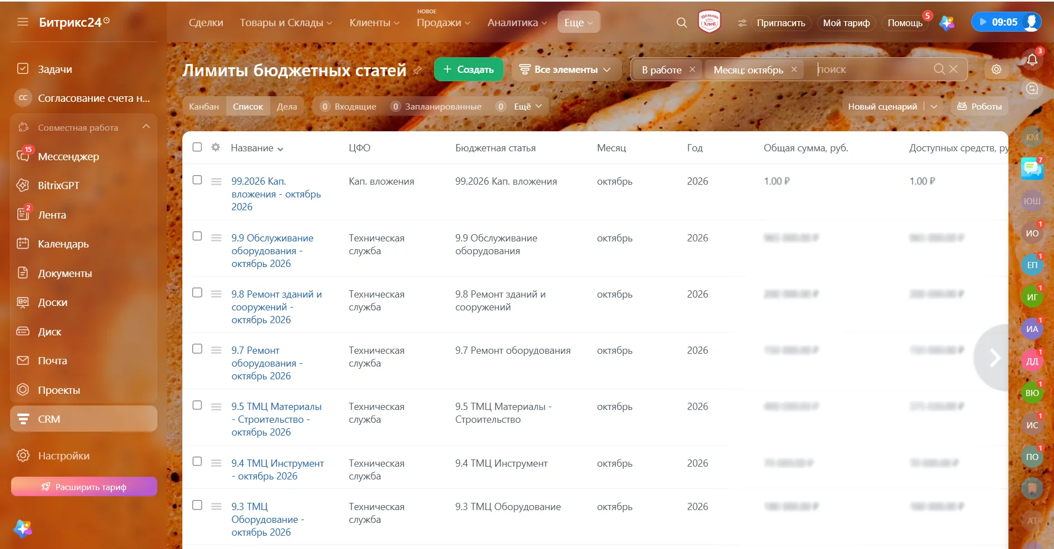
Task: Click the Расширить тариф button
Action: [84, 487]
